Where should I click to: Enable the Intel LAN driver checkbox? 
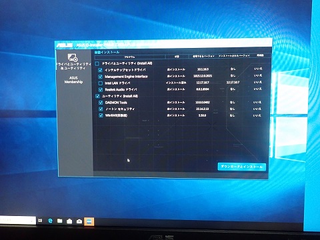(101, 83)
